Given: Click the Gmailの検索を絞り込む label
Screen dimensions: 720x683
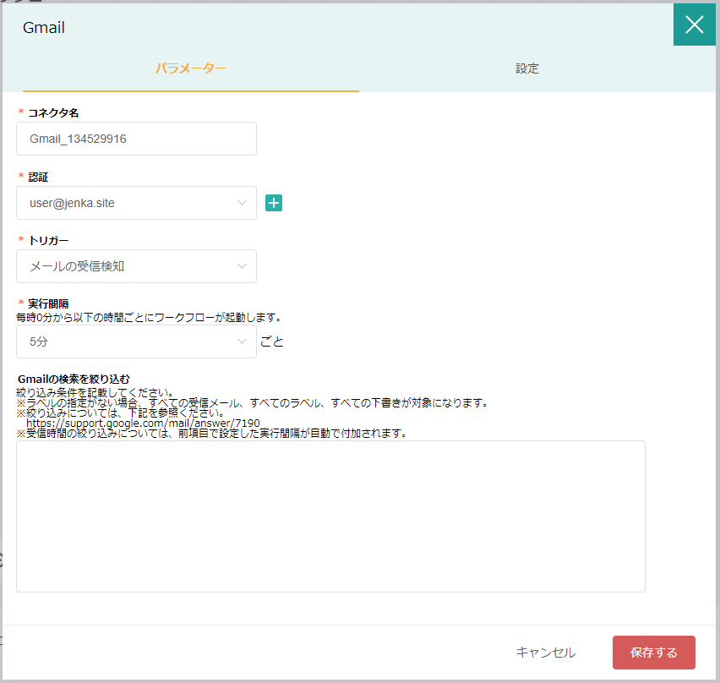Looking at the screenshot, I should click(74, 379).
